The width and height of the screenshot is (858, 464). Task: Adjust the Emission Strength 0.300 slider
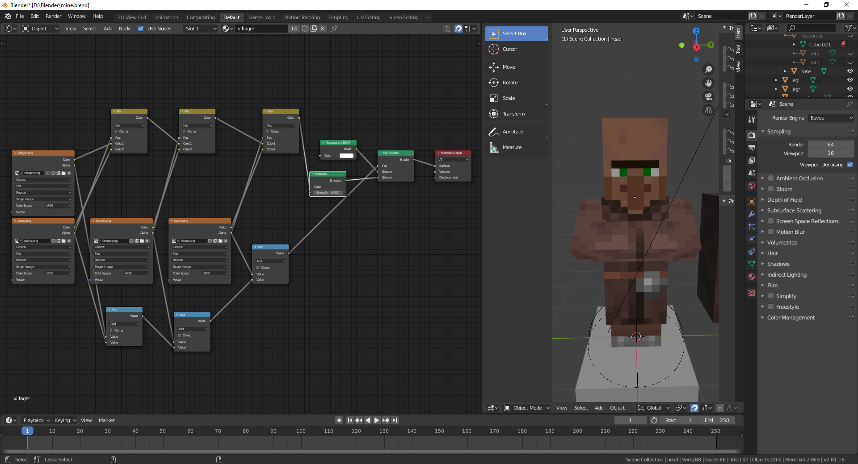point(328,193)
